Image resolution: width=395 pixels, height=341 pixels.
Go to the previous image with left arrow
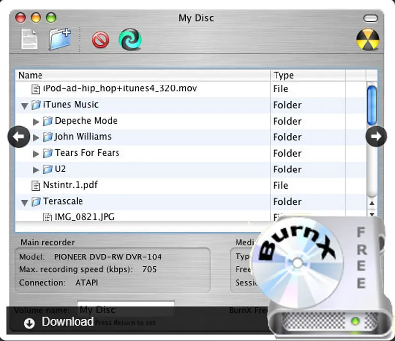coord(19,136)
